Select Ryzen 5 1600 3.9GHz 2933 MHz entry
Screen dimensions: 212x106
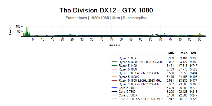[140, 81]
